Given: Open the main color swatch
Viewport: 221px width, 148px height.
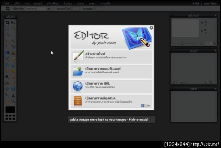Looking at the screenshot, I should coord(10,110).
